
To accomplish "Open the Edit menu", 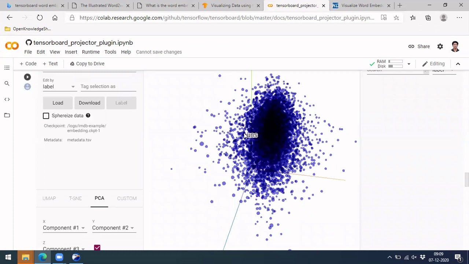I will [41, 52].
